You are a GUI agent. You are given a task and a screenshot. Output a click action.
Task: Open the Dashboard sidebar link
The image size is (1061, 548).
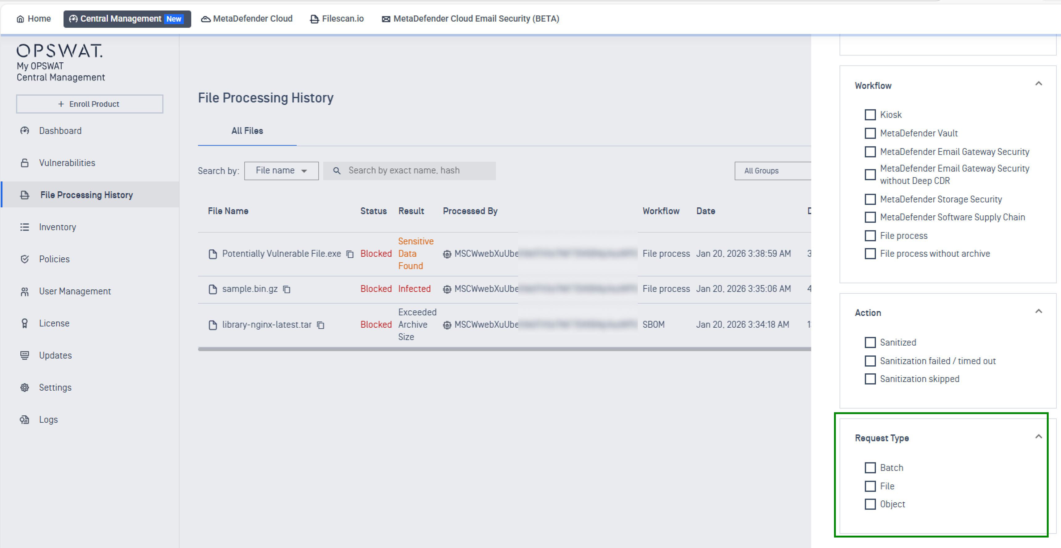pos(60,131)
